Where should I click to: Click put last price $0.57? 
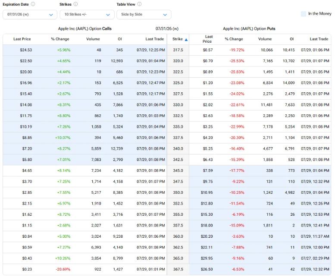click(208, 50)
